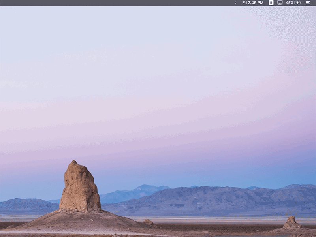The height and width of the screenshot is (237, 316).
Task: Open Notification Center list icon
Action: pos(307,3)
